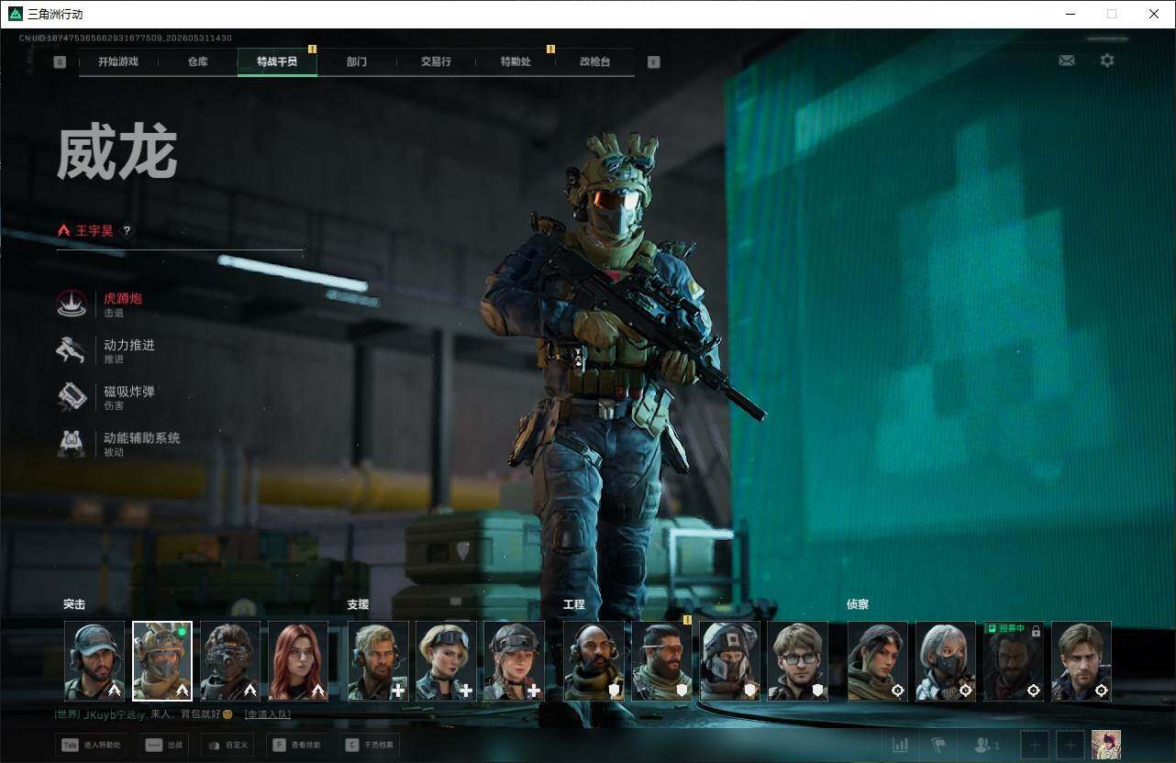Open the 交易行 tab
Viewport: 1176px width, 763px height.
pyautogui.click(x=436, y=62)
